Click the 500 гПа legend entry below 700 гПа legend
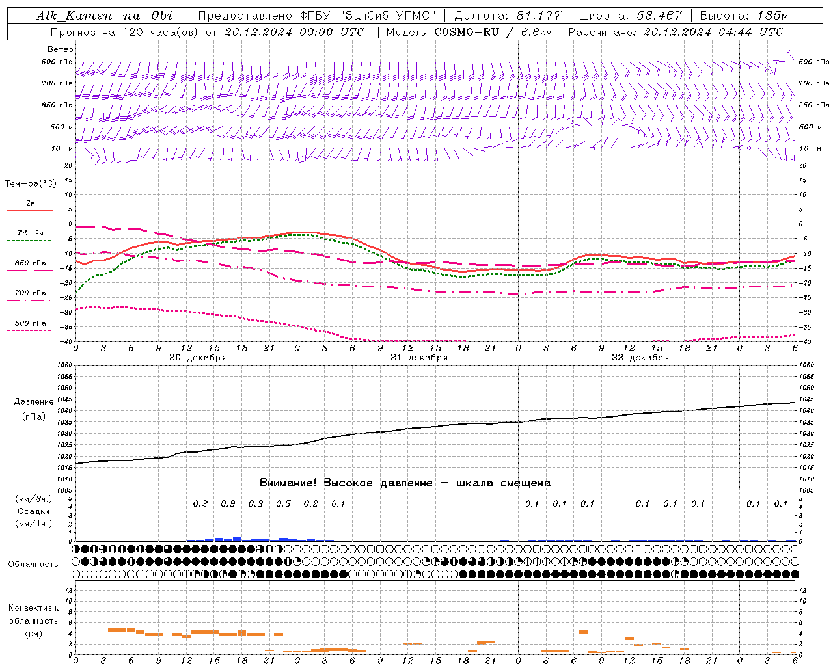The width and height of the screenshot is (833, 666). (x=31, y=323)
